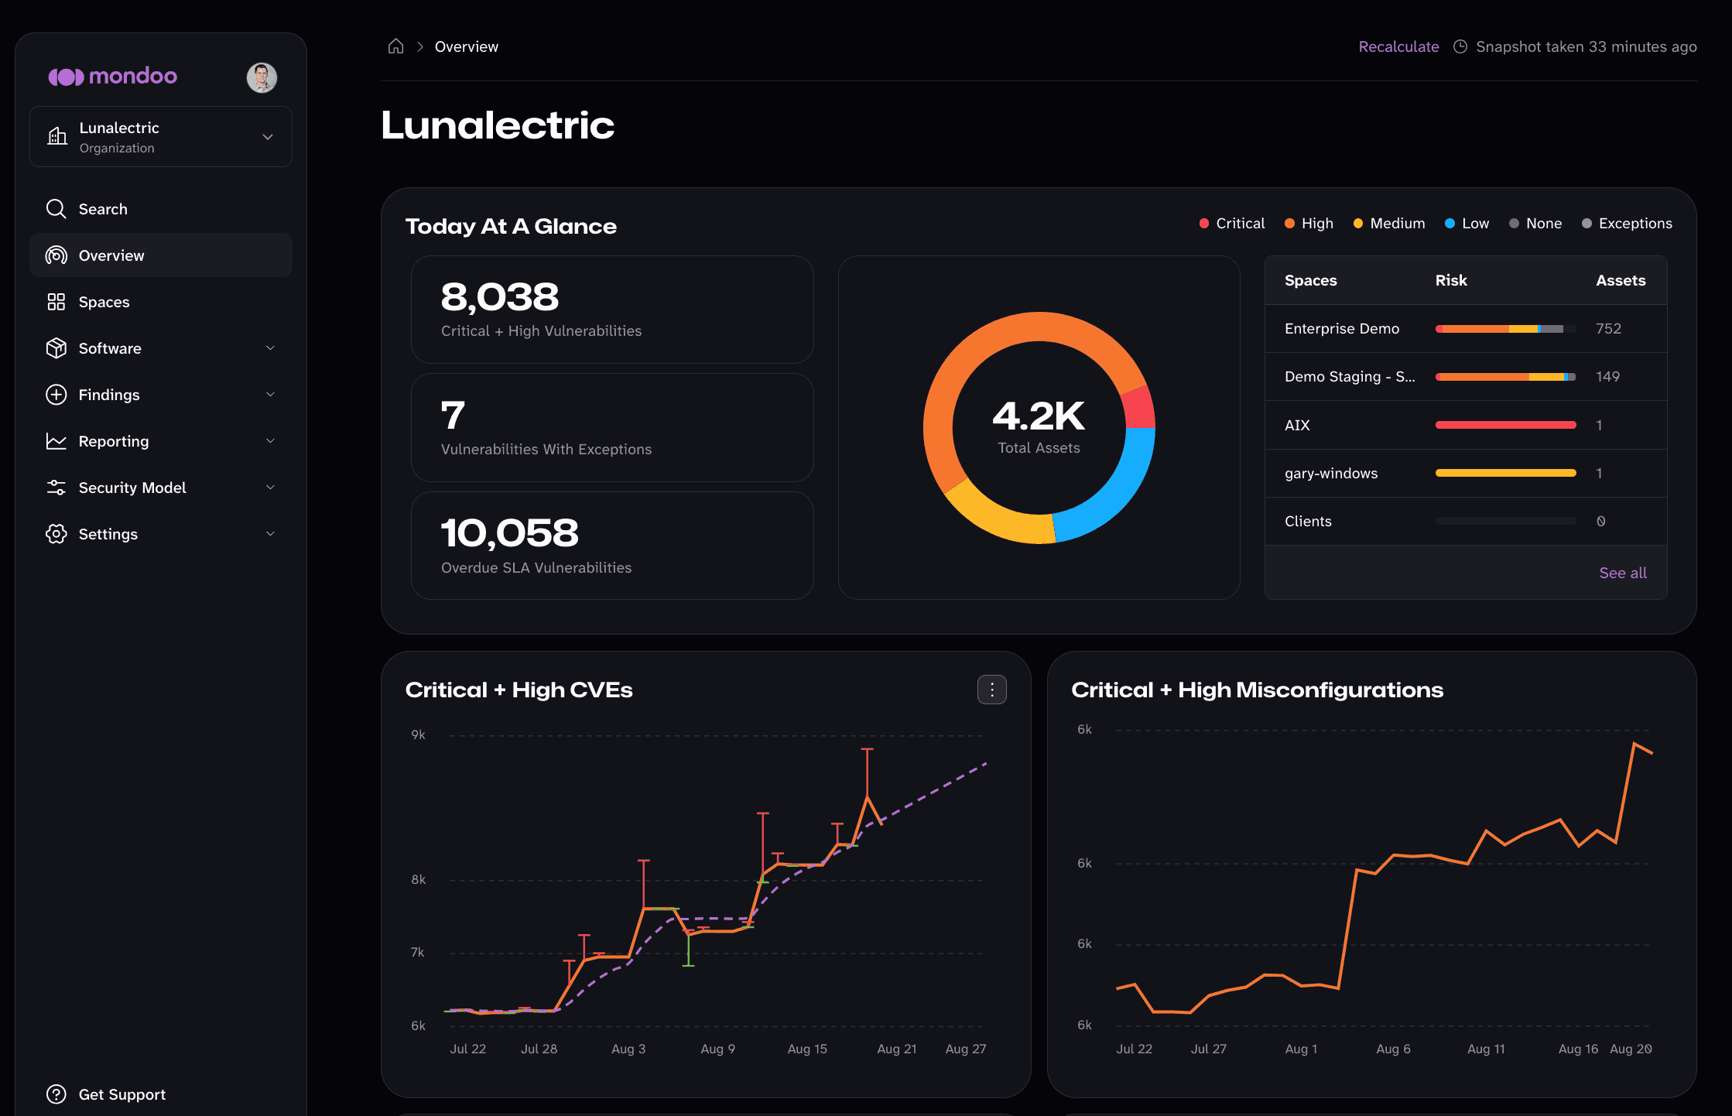Click Recalculate link
Viewport: 1732px width, 1116px height.
[1398, 46]
